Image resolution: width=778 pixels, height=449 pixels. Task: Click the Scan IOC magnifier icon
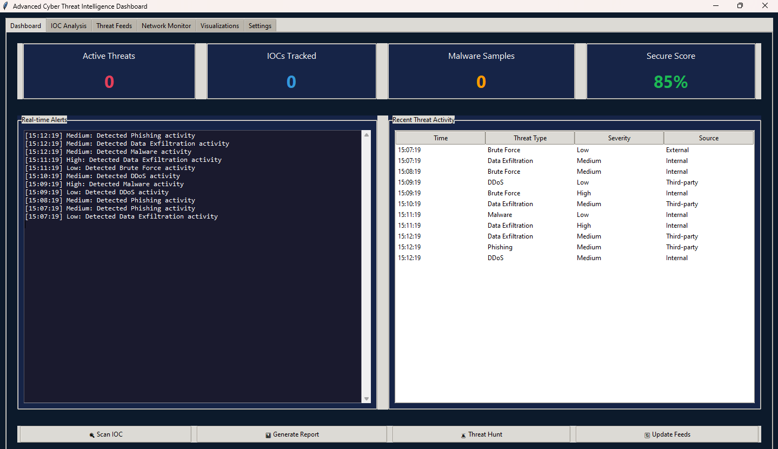pyautogui.click(x=92, y=435)
